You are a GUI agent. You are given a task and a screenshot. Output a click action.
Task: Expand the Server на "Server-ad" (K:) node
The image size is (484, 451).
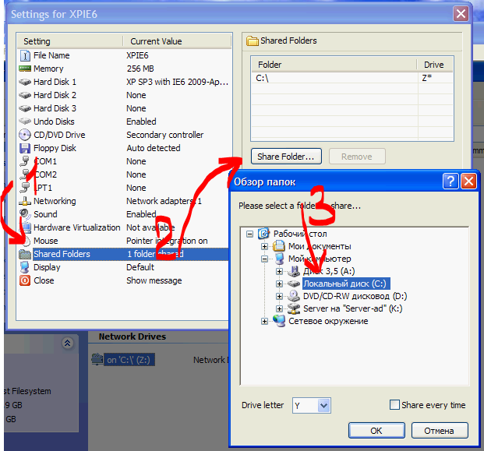279,308
